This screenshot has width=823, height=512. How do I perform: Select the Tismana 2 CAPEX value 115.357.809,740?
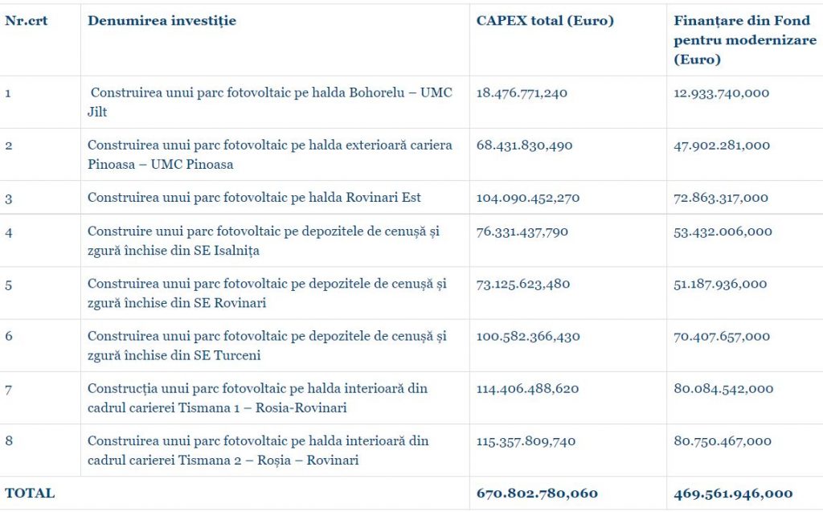526,440
